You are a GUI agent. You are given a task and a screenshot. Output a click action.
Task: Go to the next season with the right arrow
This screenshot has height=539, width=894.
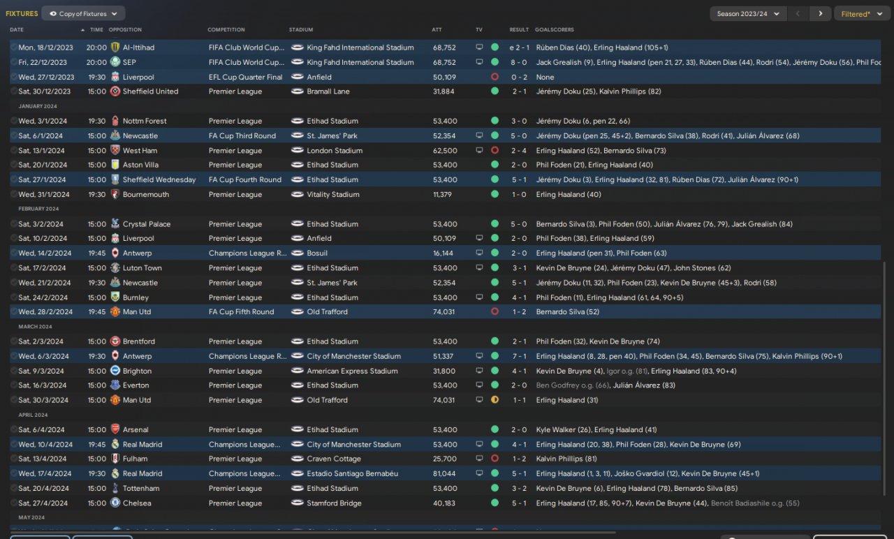820,13
